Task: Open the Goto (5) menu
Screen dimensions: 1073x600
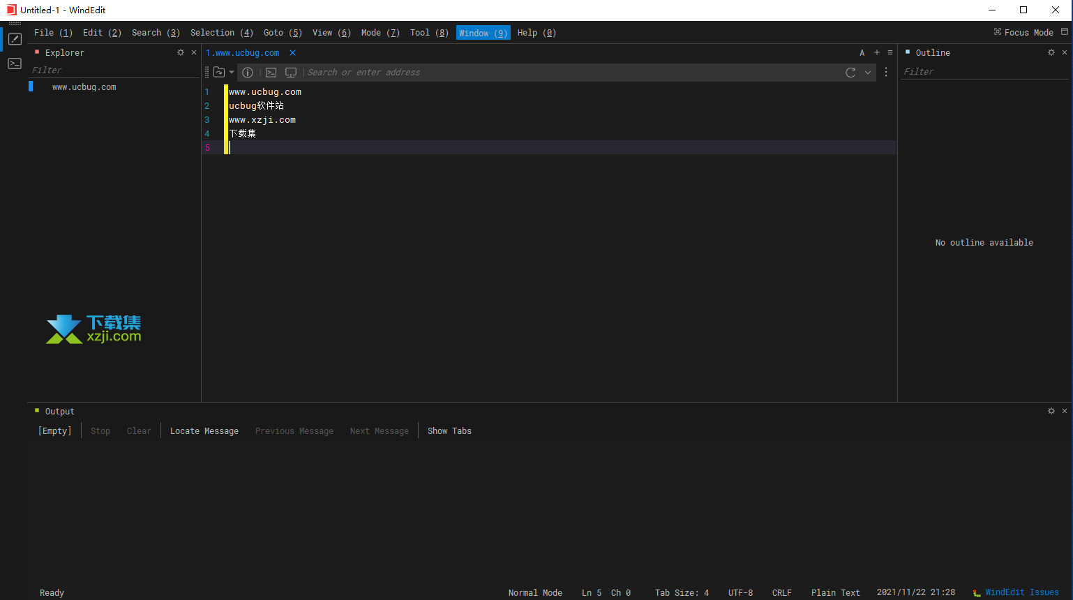Action: [x=283, y=33]
